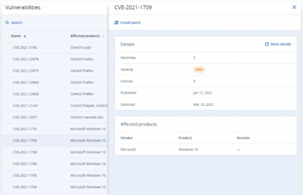Click the Affected products column header
The image size is (303, 195).
click(85, 36)
